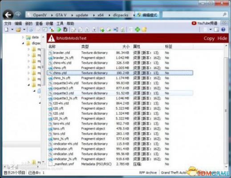
Task: Click the blue help question mark icon
Action: pos(223,29)
